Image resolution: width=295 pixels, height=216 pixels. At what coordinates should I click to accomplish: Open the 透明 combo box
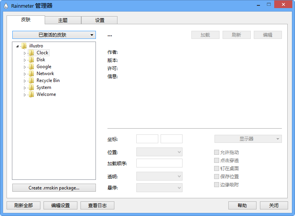[x=159, y=176]
